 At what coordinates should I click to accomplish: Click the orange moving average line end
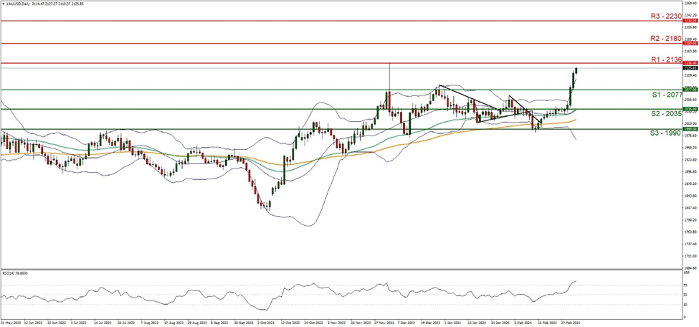(576, 120)
